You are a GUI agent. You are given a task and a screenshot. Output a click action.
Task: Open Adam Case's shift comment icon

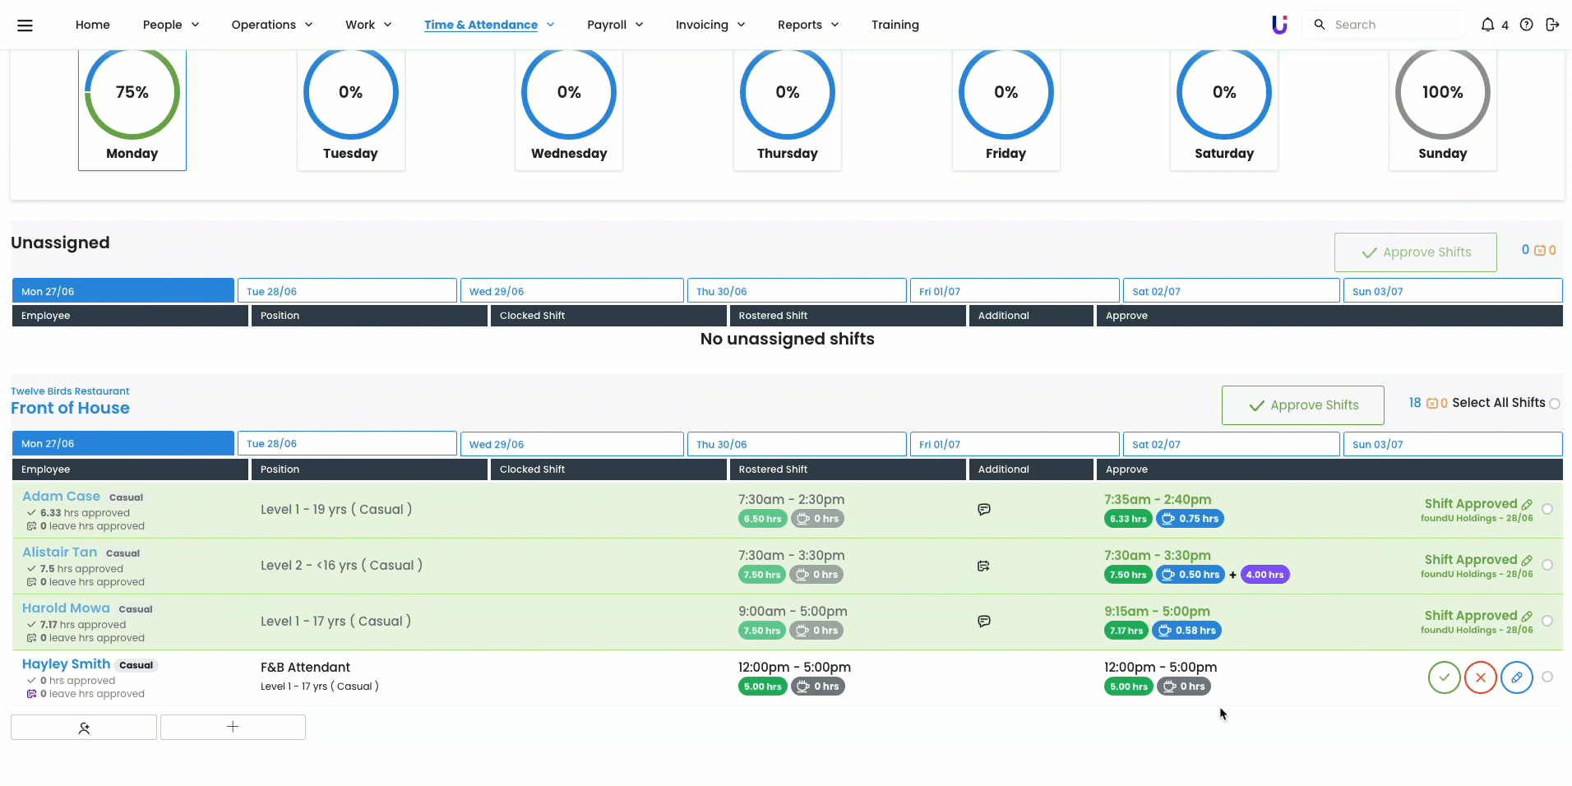coord(983,510)
